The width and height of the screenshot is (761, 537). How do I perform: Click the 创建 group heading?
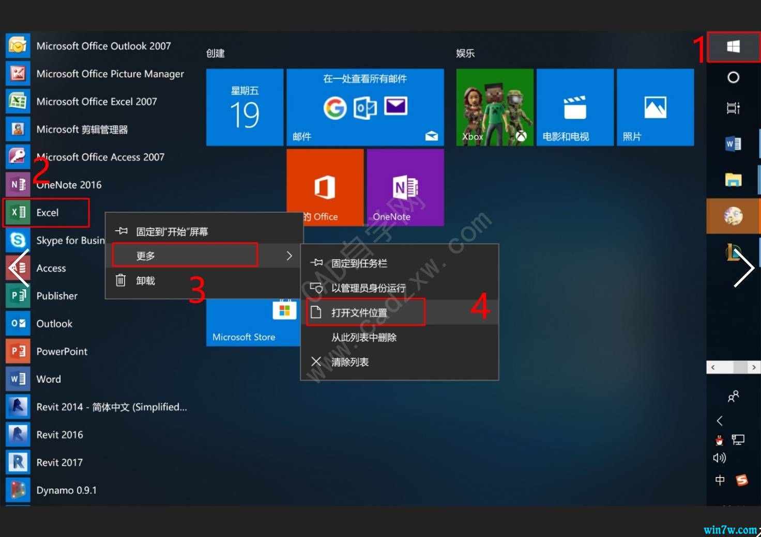216,53
